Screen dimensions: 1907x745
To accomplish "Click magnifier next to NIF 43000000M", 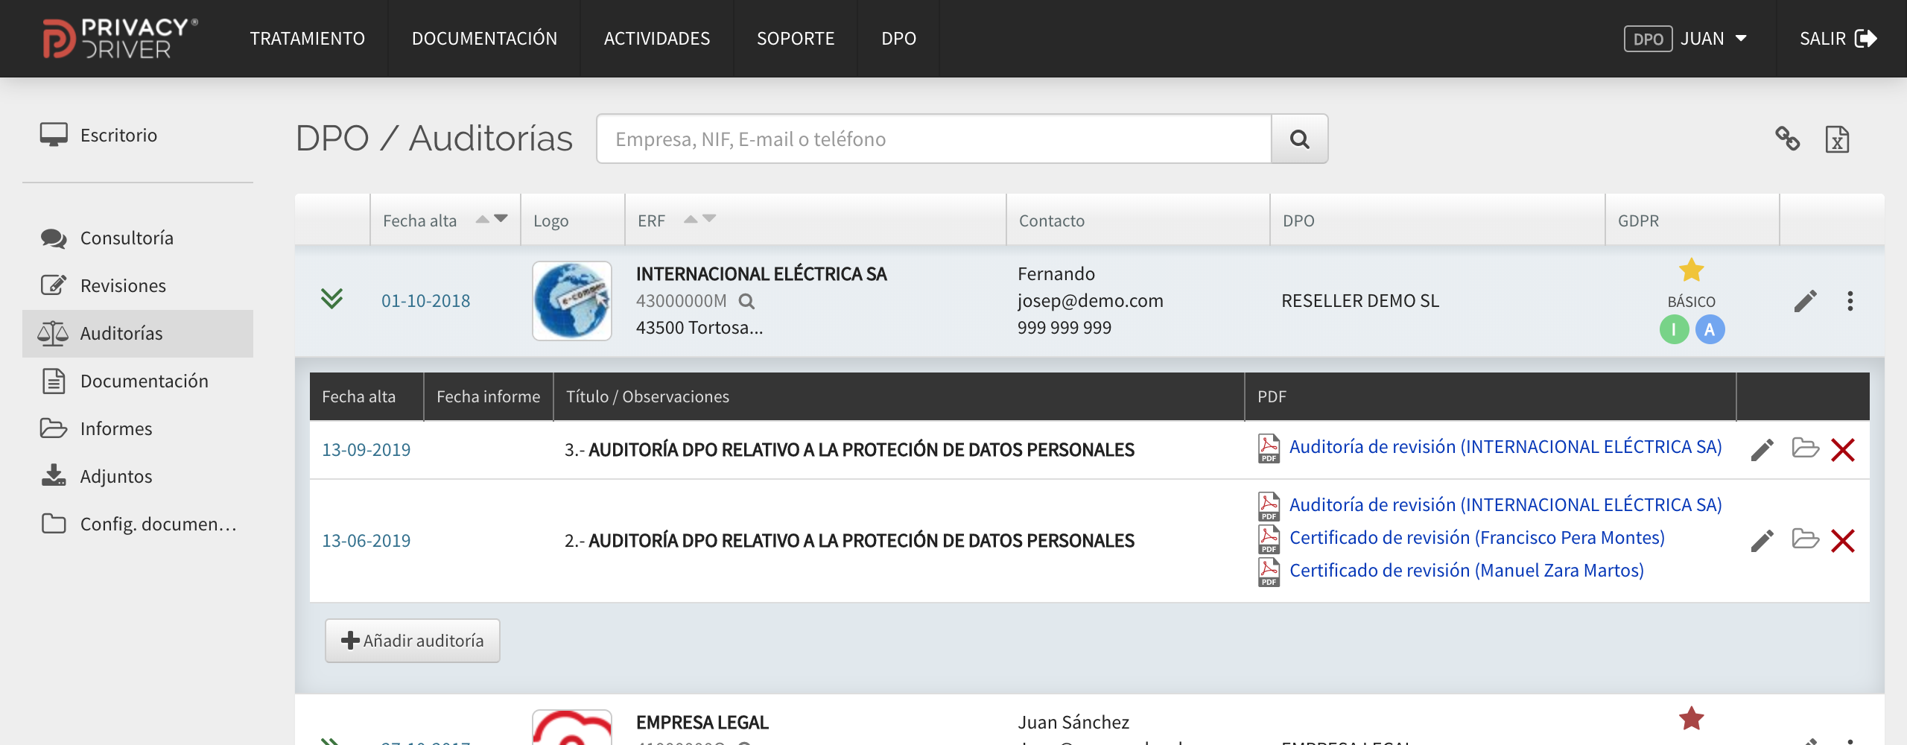I will (x=746, y=301).
